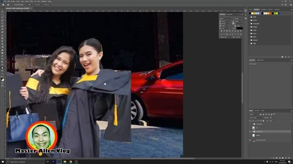Select the Crop tool
Screen dimensions: 293x164
pos(2,23)
